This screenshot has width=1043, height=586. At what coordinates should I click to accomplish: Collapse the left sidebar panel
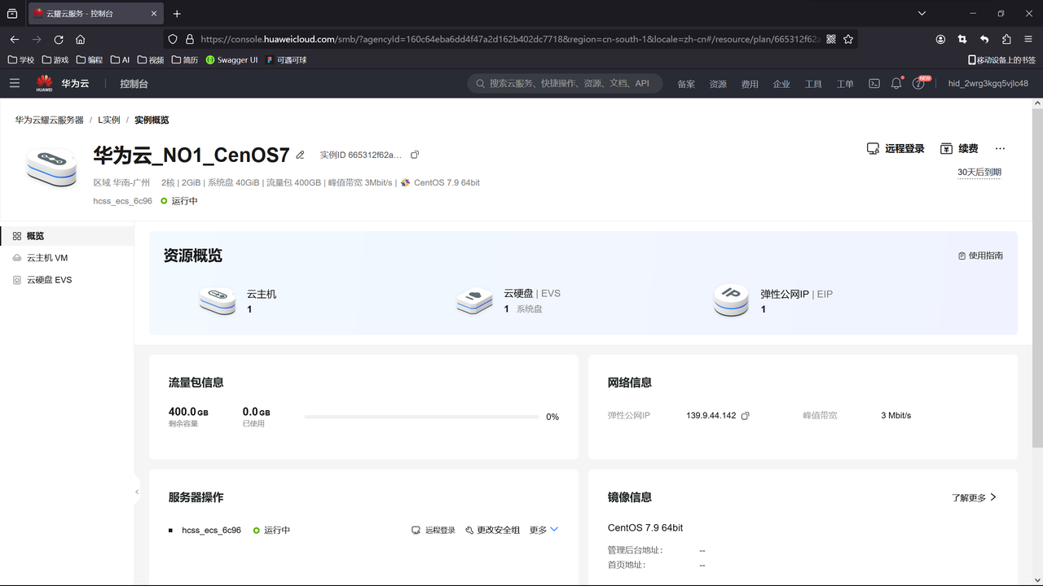(x=137, y=492)
